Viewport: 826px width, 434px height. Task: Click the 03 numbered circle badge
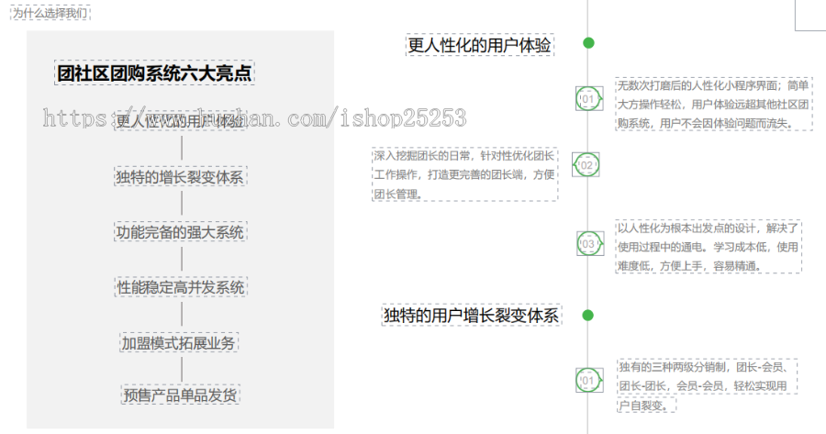[590, 243]
